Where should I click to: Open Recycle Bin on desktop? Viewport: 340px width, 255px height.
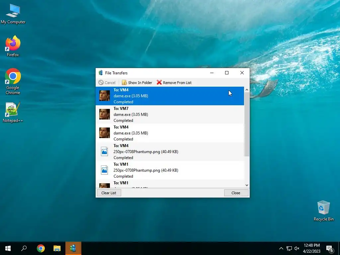[323, 211]
